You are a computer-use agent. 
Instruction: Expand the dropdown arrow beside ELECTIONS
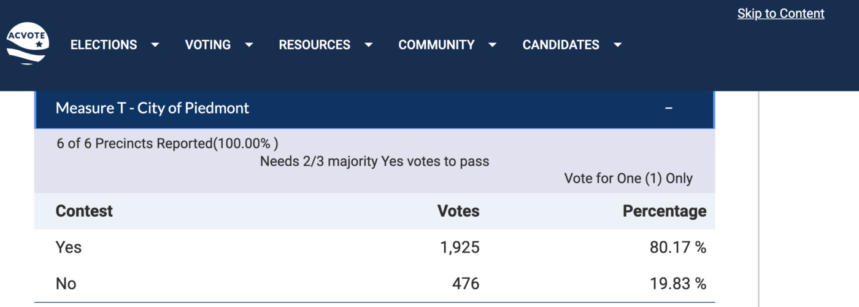[155, 45]
